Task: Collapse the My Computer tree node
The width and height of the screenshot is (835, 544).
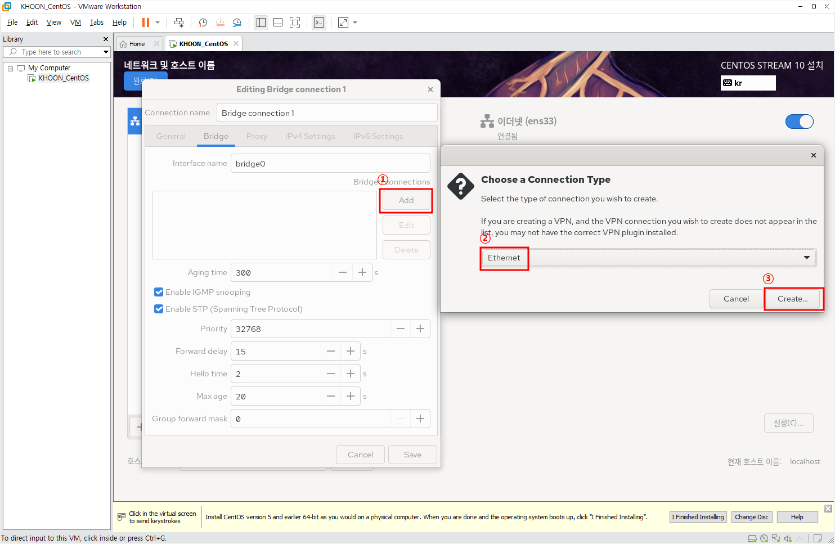Action: click(10, 68)
